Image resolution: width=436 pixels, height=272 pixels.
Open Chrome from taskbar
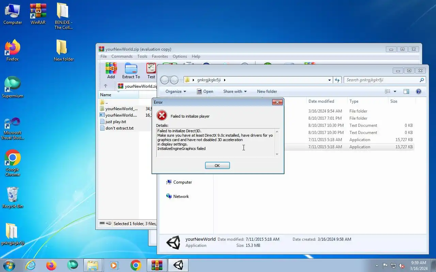[136, 266]
